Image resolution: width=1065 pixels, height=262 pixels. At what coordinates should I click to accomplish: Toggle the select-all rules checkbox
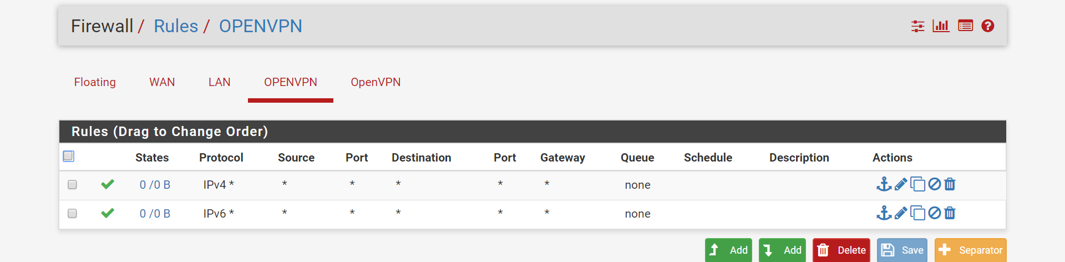point(69,157)
